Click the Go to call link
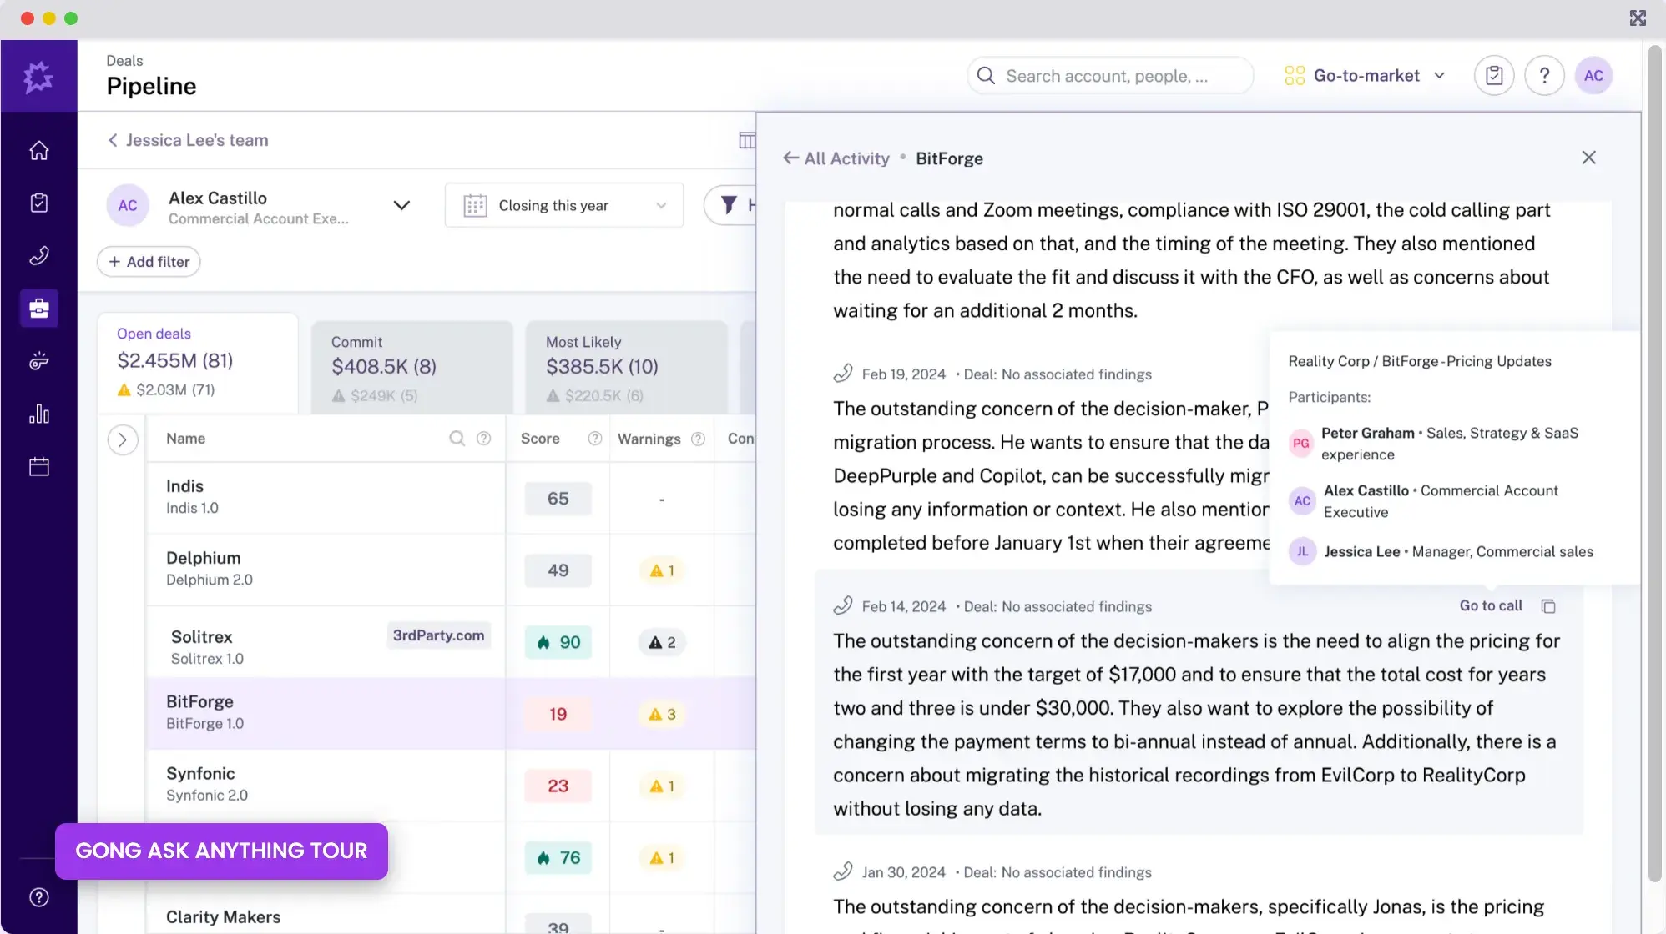The height and width of the screenshot is (934, 1666). click(1491, 606)
